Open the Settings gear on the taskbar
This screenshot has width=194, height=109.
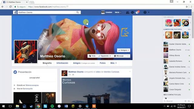pos(80,106)
